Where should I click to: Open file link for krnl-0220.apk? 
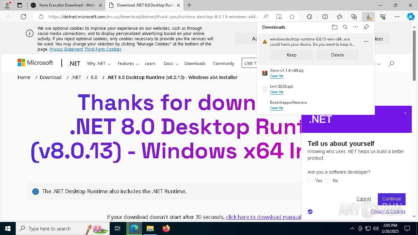click(277, 92)
